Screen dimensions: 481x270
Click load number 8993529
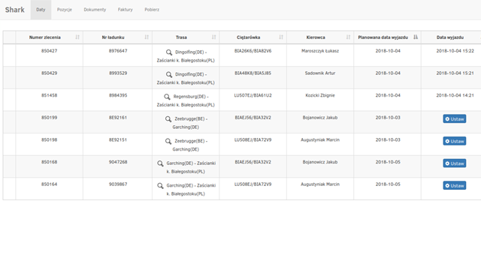pos(118,73)
